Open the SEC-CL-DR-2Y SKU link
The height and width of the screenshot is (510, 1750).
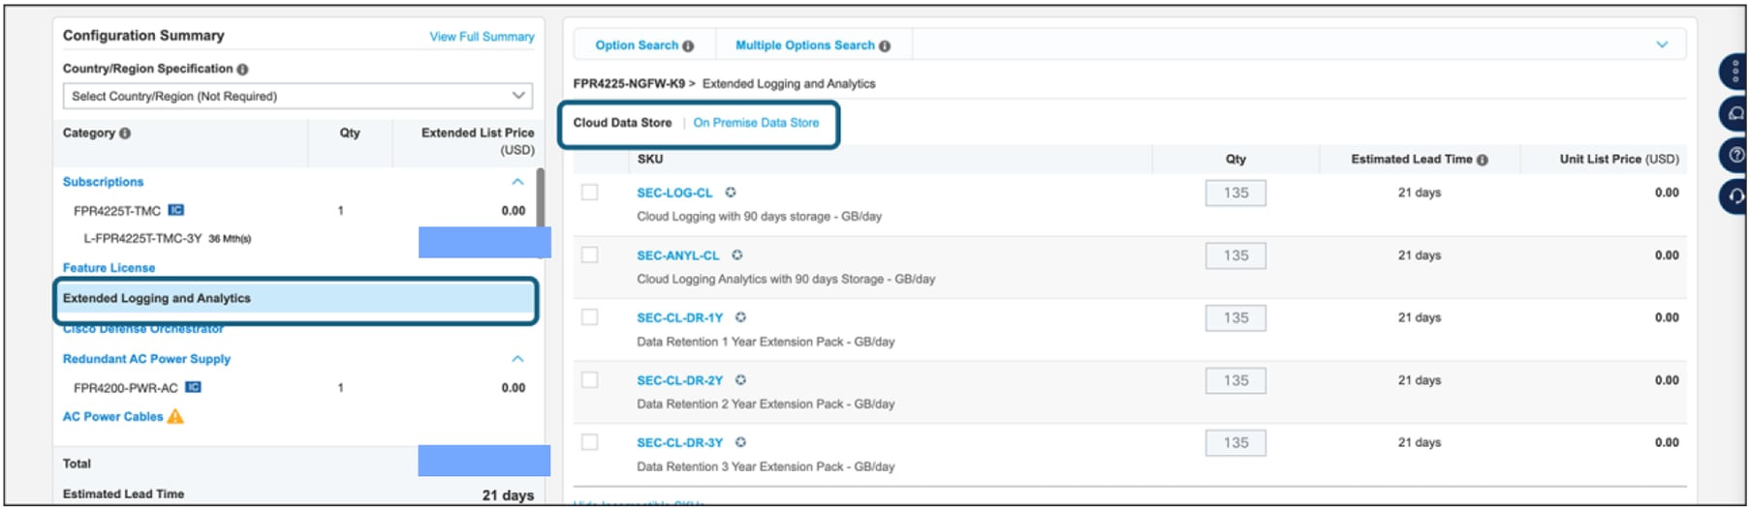[679, 380]
